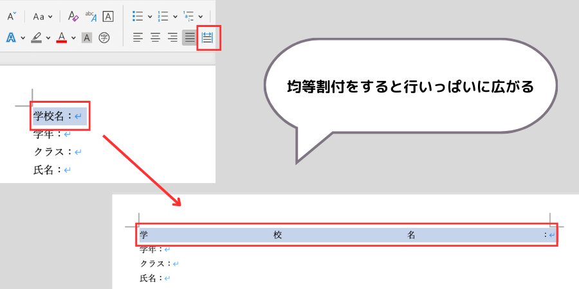Image resolution: width=579 pixels, height=289 pixels.
Task: Click the phonetic guide abc icon
Action: 91,16
